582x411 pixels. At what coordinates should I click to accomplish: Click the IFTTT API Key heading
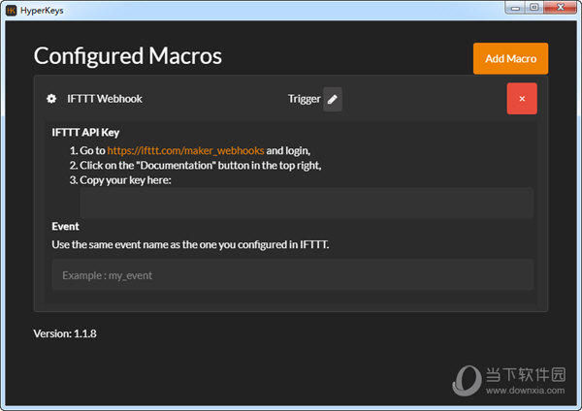point(85,133)
